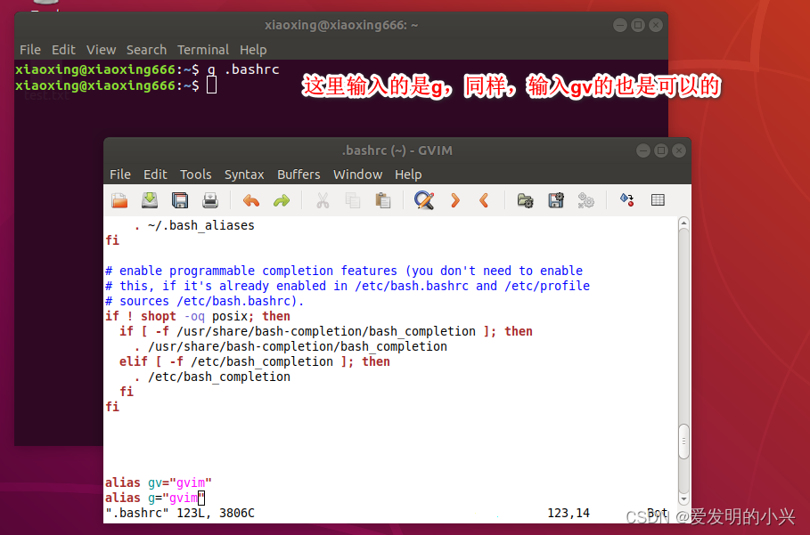Open the Tools menu in GVIM
The image size is (810, 535).
click(196, 174)
